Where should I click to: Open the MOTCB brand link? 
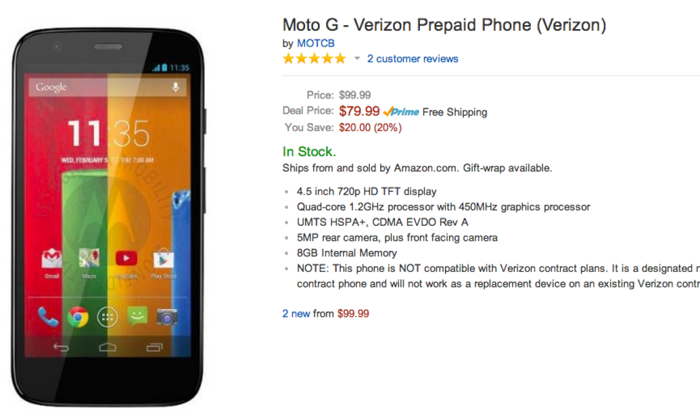[316, 43]
